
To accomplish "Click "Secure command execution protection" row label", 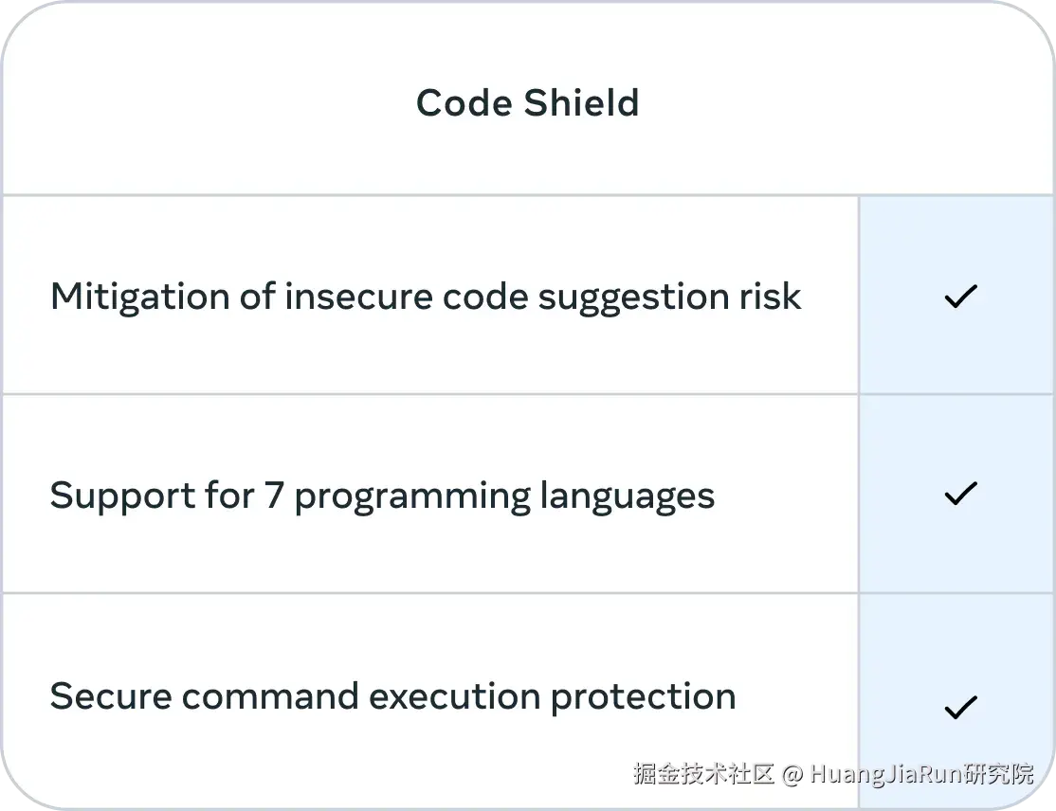I will pos(392,696).
